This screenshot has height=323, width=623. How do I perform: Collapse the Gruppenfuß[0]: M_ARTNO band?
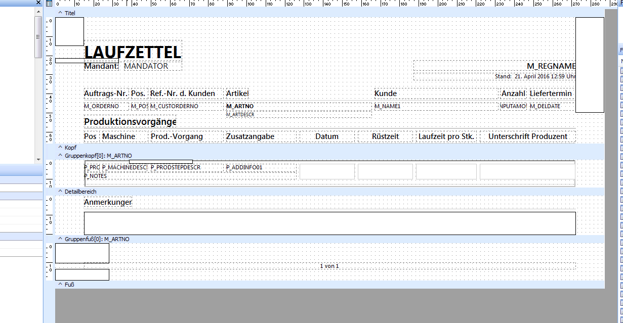point(60,239)
